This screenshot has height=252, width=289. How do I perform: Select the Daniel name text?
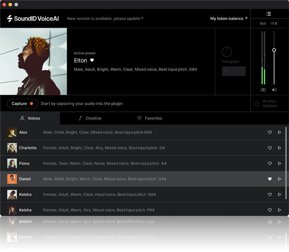click(25, 179)
